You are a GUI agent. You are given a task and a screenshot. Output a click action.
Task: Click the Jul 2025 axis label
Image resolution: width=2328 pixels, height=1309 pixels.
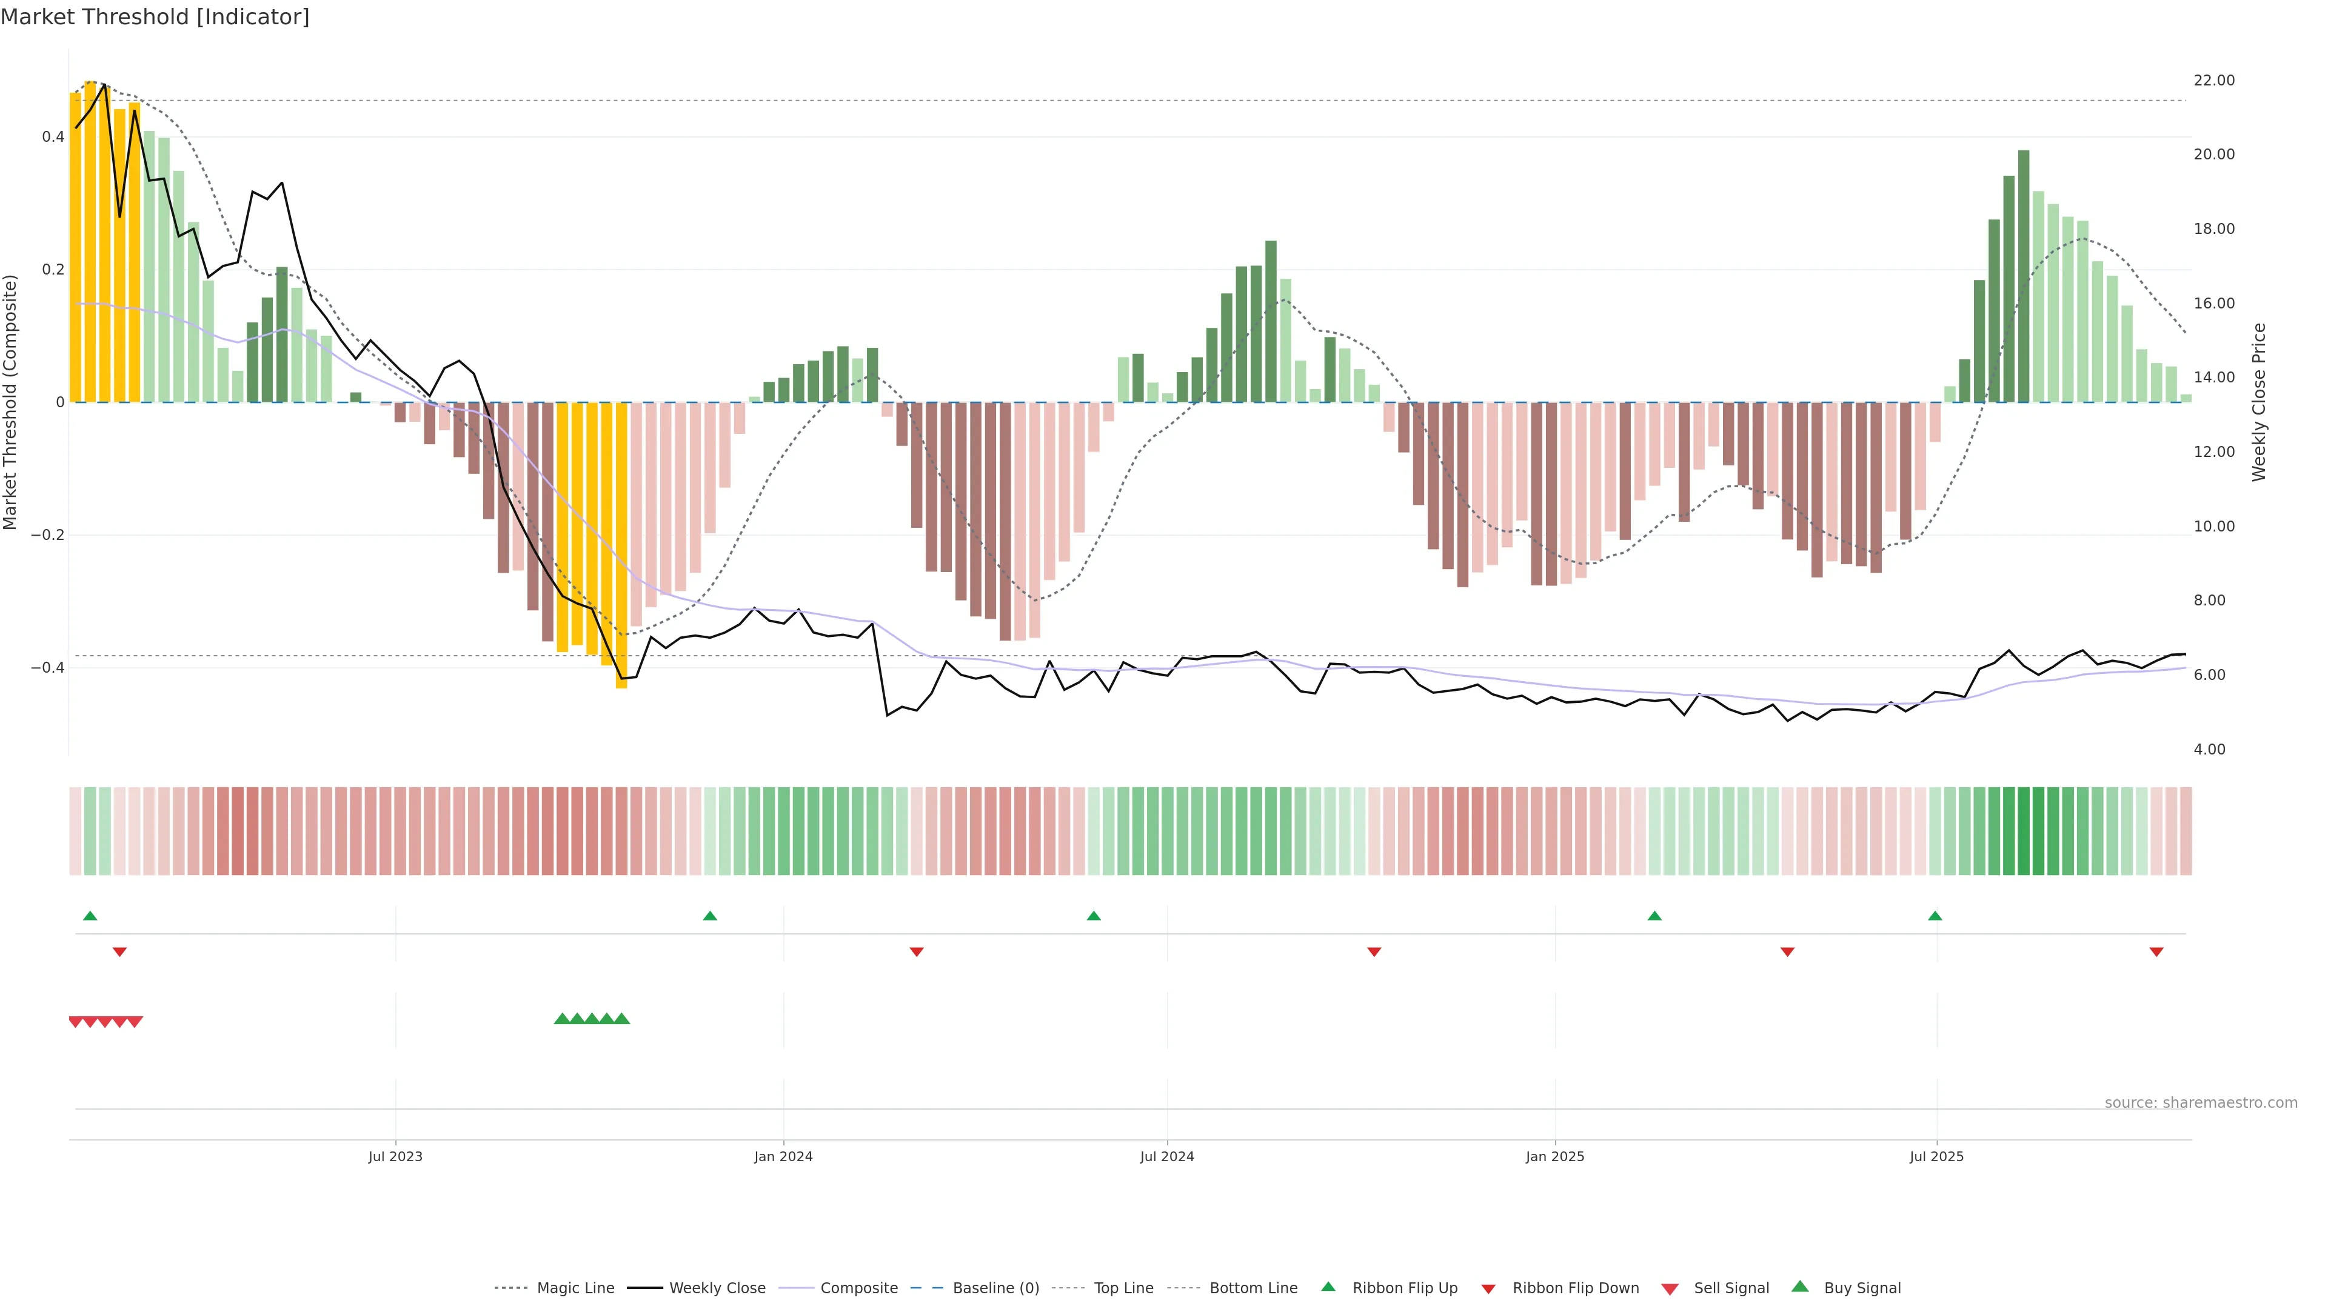click(1937, 1156)
